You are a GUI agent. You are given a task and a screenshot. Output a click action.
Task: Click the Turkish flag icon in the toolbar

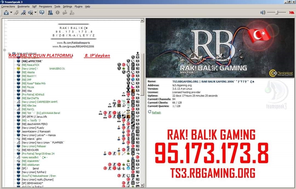(x=292, y=13)
